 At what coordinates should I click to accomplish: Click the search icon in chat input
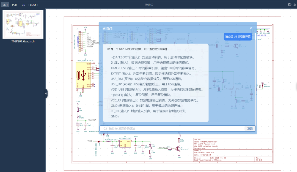click(x=105, y=128)
